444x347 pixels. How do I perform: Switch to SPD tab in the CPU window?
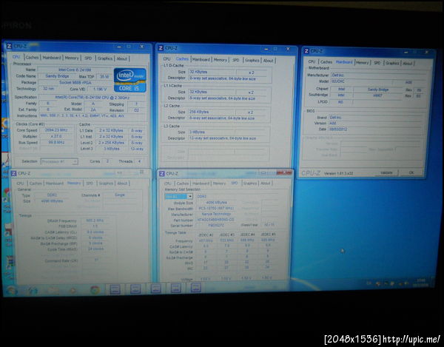coord(88,58)
